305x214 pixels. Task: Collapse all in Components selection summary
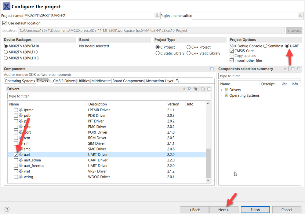[298, 69]
